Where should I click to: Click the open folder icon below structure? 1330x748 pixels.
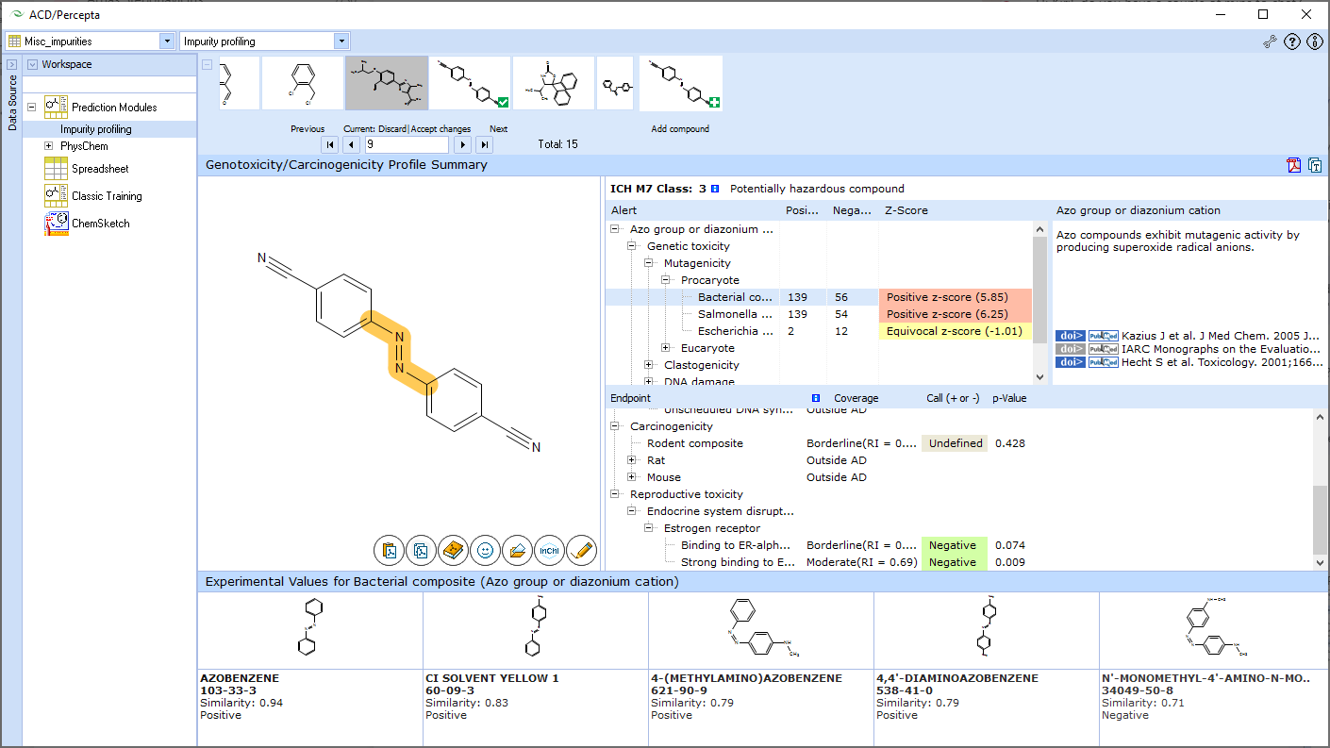point(517,549)
